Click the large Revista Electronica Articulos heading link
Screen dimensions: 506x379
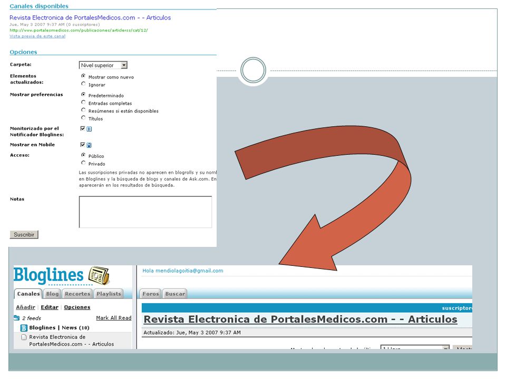click(300, 320)
